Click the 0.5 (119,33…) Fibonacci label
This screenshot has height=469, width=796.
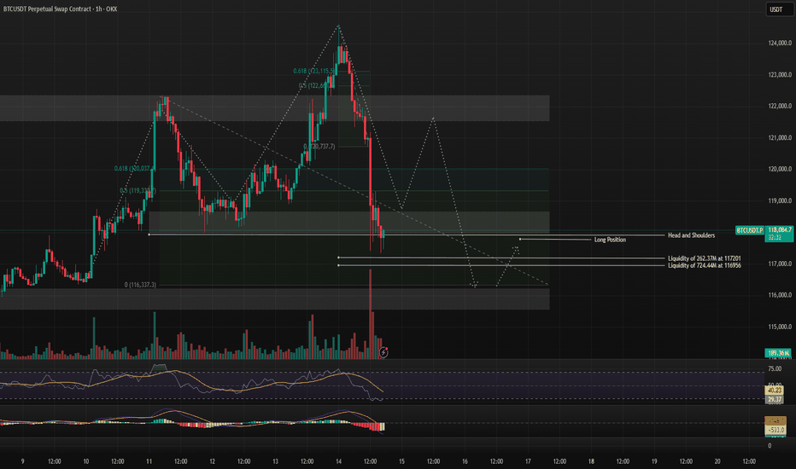pyautogui.click(x=138, y=191)
